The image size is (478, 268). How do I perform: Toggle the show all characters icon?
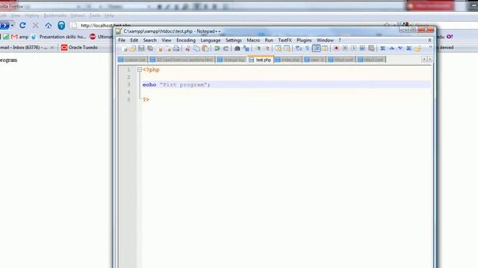(x=307, y=48)
